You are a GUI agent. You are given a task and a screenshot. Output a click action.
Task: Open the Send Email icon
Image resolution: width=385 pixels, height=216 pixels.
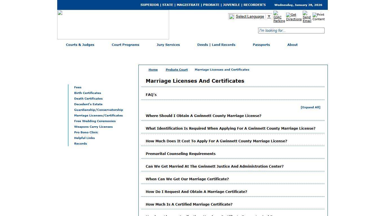point(306,16)
